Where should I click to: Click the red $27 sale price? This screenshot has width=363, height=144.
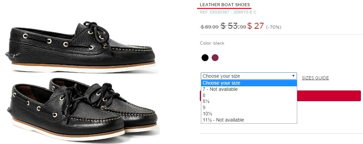point(256,26)
